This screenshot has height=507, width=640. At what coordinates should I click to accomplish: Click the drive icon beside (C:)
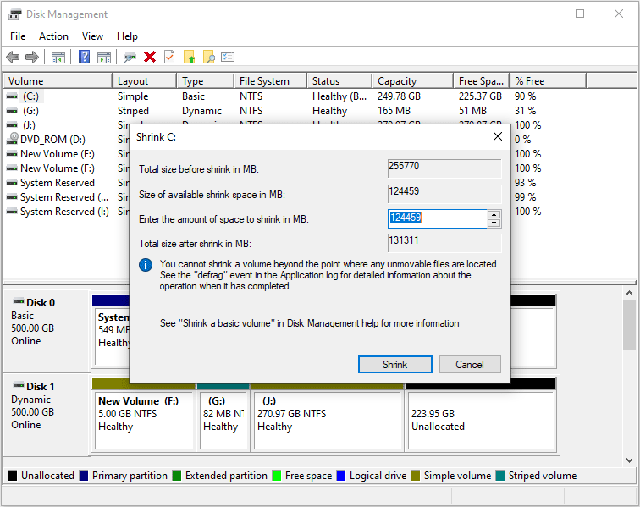coord(12,96)
